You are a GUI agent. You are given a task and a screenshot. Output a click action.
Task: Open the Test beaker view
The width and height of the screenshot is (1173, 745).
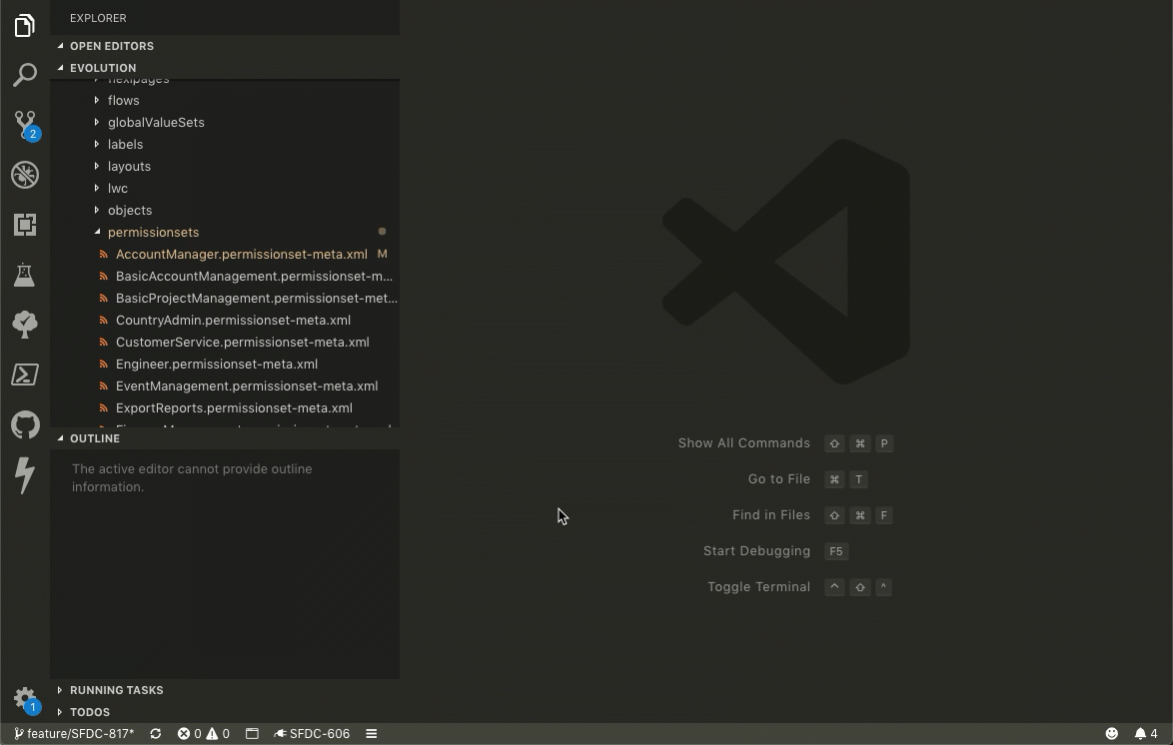(x=25, y=275)
